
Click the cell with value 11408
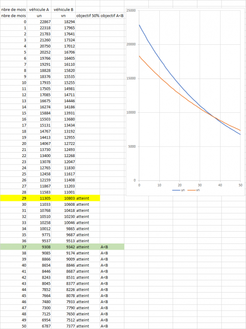[63, 180]
